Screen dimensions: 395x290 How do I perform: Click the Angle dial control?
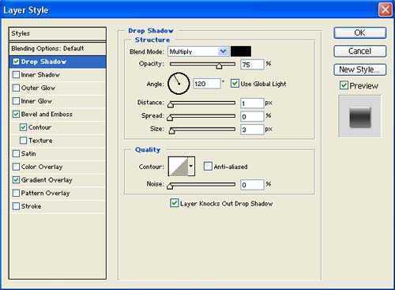tap(179, 84)
